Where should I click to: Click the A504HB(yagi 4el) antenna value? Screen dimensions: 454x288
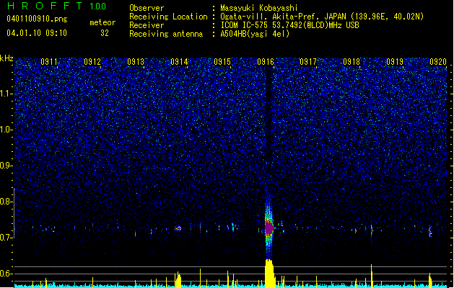pyautogui.click(x=255, y=34)
